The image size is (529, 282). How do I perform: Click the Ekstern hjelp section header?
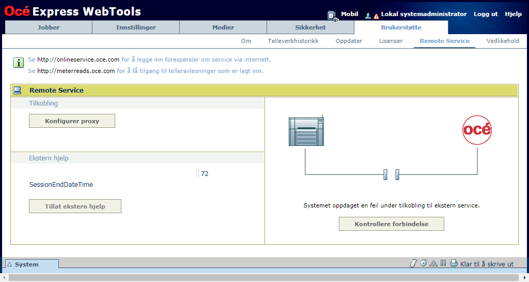point(49,158)
